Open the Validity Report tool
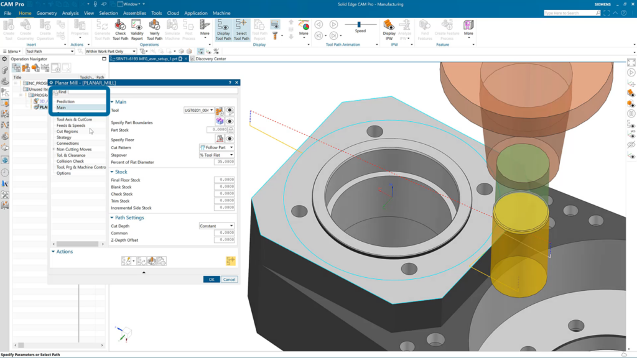Screen dimensions: 637x358 [137, 25]
